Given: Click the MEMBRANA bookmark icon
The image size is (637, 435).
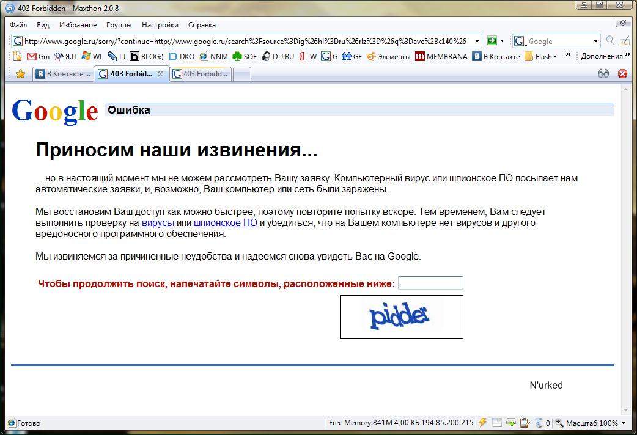Looking at the screenshot, I should (420, 56).
